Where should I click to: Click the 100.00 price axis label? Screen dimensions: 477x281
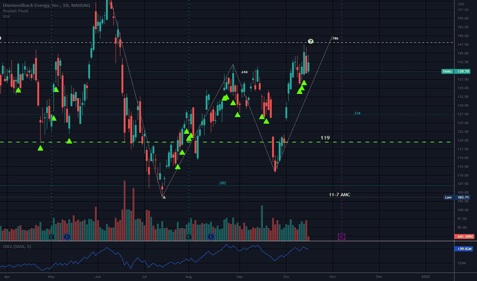click(463, 210)
